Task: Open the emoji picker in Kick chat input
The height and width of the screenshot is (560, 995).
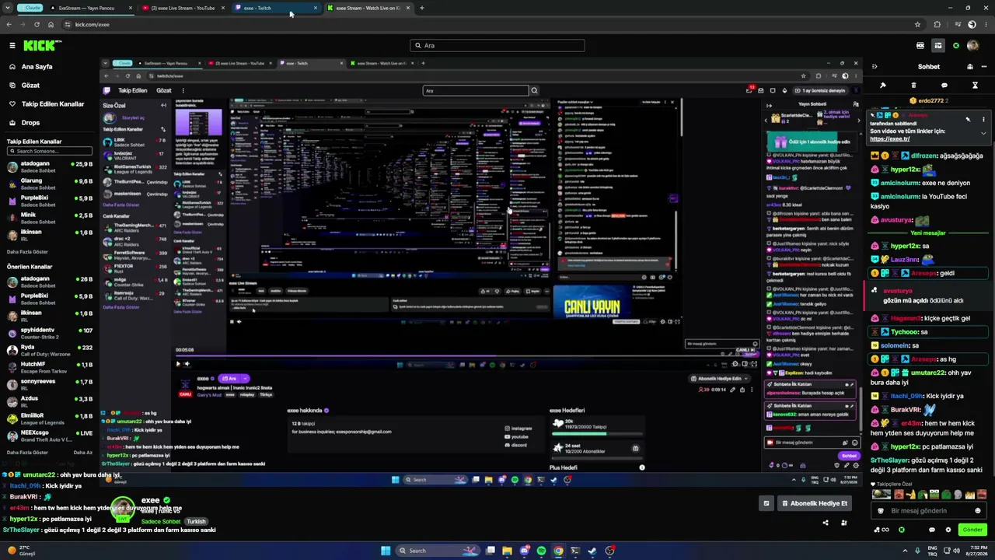Action: pyautogui.click(x=978, y=511)
